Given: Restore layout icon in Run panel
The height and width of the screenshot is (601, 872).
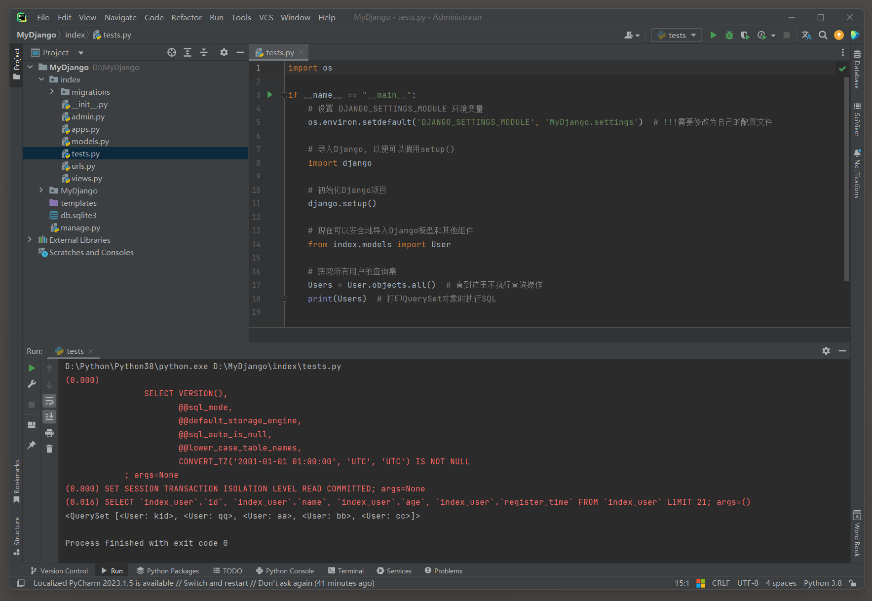Looking at the screenshot, I should pyautogui.click(x=32, y=425).
